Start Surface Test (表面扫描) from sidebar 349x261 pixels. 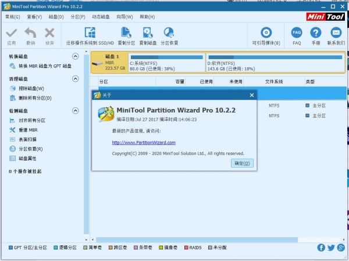[x=23, y=139]
